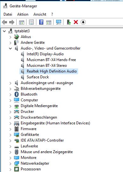This screenshot has width=123, height=172.
Task: Select Musicman BT-X4 Stereo device
Action: point(47,66)
